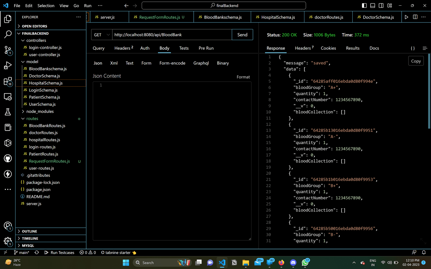Go back with the left arrow

[x=126, y=5]
